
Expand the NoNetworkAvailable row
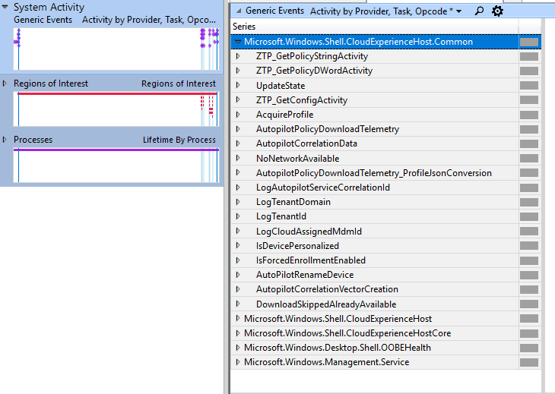click(x=238, y=158)
